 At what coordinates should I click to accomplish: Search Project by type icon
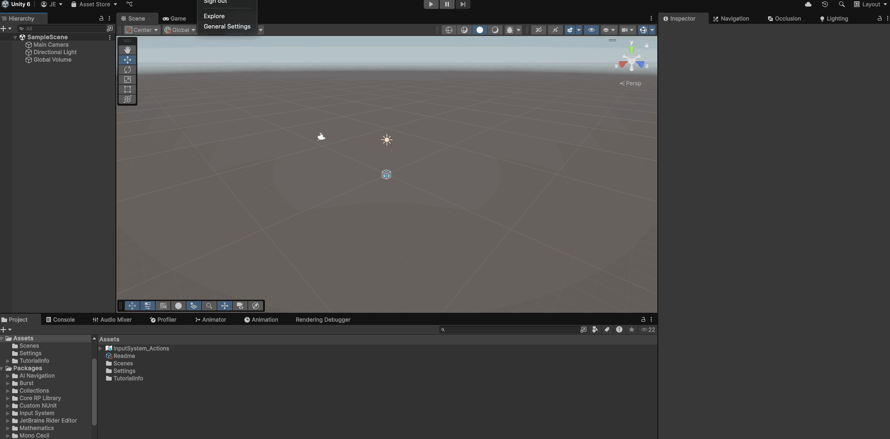[595, 330]
